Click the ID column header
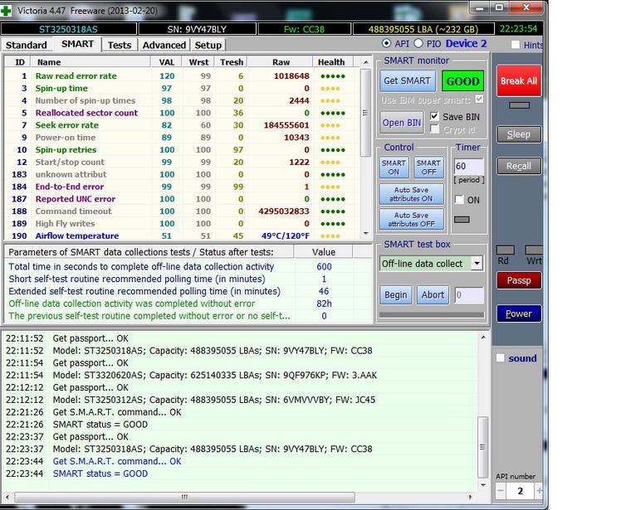 tap(19, 62)
